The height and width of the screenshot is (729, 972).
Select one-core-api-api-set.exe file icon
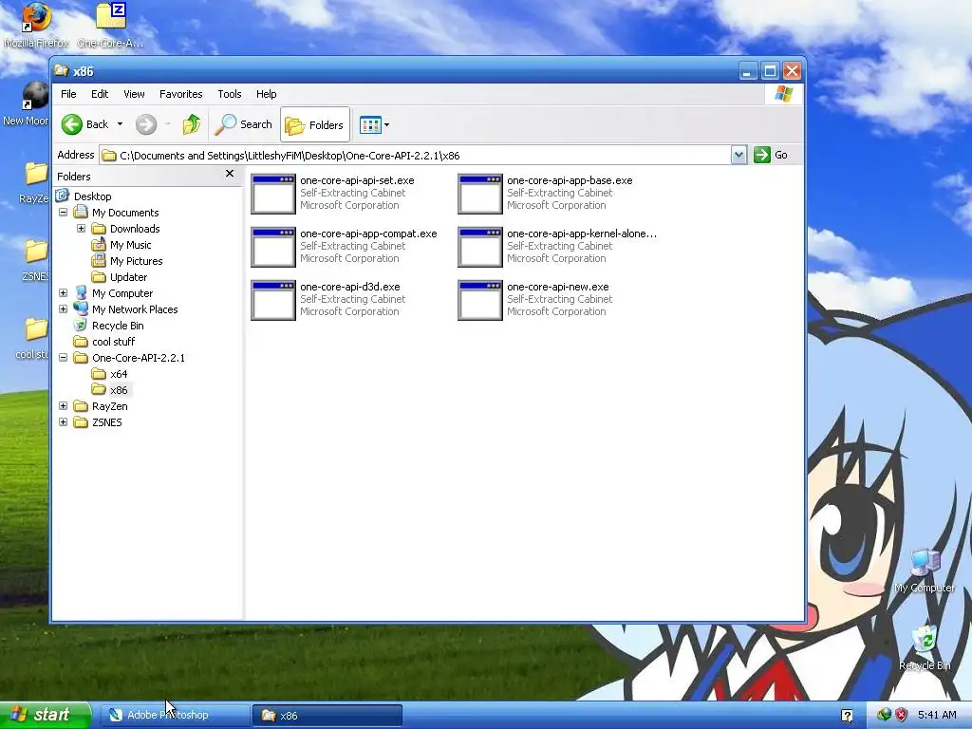click(273, 194)
